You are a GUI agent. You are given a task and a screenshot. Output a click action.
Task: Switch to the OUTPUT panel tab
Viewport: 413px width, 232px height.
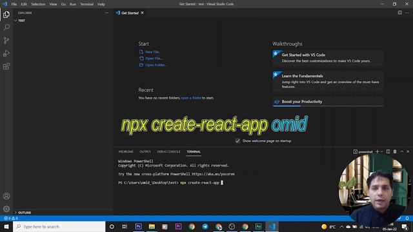[145, 152]
